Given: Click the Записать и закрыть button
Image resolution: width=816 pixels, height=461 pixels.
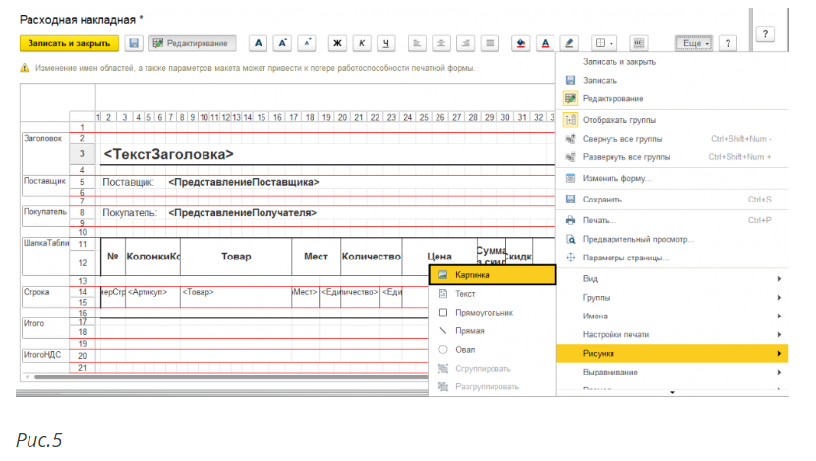Looking at the screenshot, I should 69,44.
